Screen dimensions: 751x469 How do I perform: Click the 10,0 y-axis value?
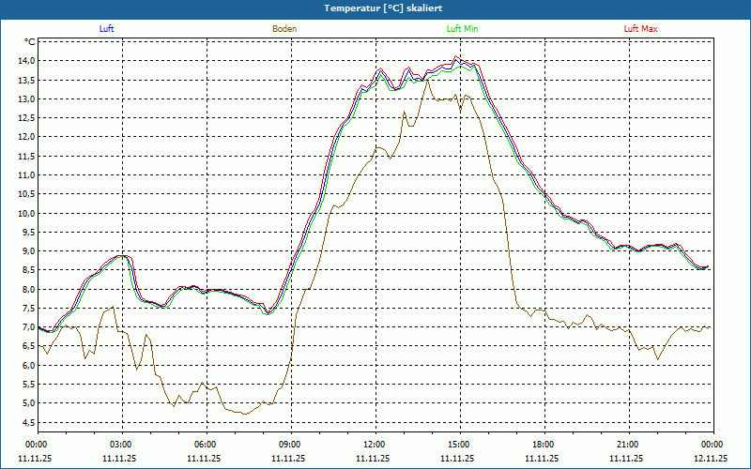tap(27, 213)
